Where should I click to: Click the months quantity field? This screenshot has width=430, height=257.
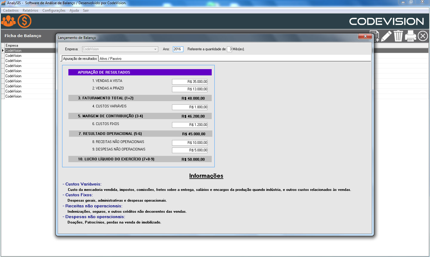(x=229, y=49)
